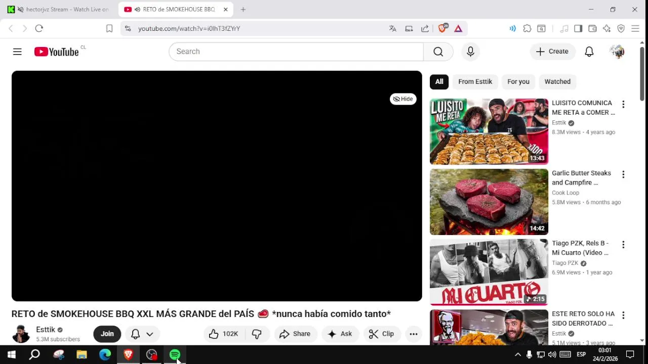Screen dimensions: 648x364
Task: Open options for ESTE RETO SOLO video
Action: pyautogui.click(x=623, y=315)
